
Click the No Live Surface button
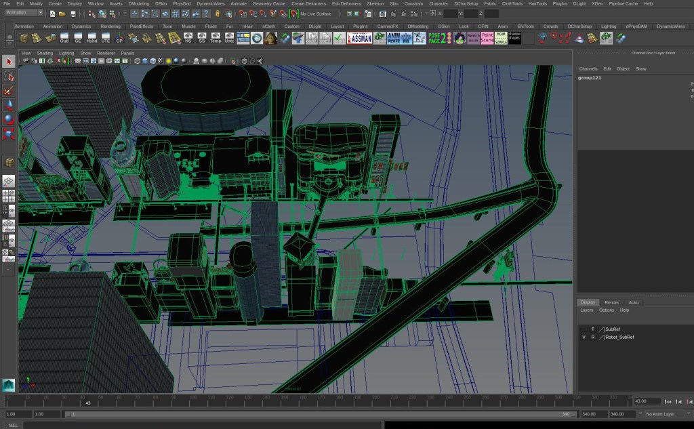click(x=316, y=14)
